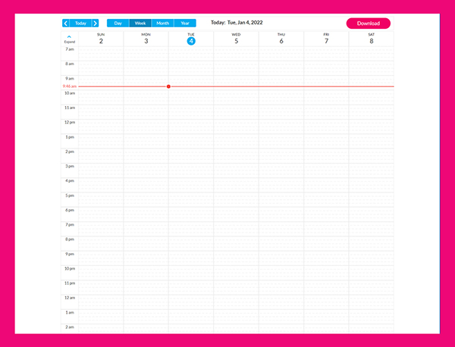This screenshot has width=455, height=347.
Task: Select Friday 7 column header
Action: coord(326,39)
